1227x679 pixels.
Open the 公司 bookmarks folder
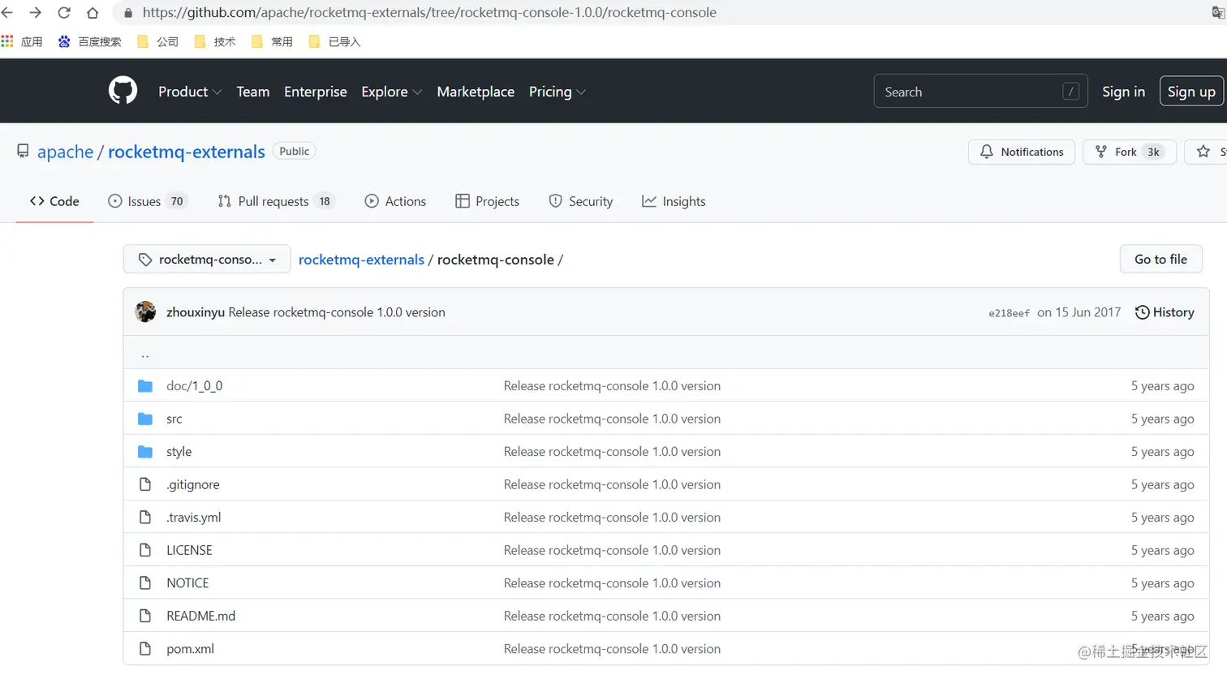click(157, 41)
